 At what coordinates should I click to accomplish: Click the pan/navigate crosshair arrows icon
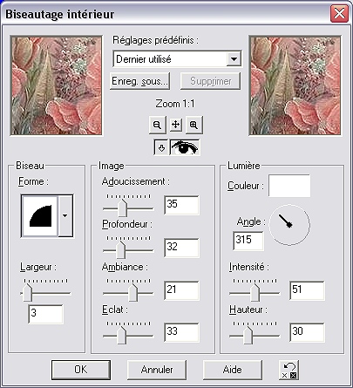click(x=175, y=125)
